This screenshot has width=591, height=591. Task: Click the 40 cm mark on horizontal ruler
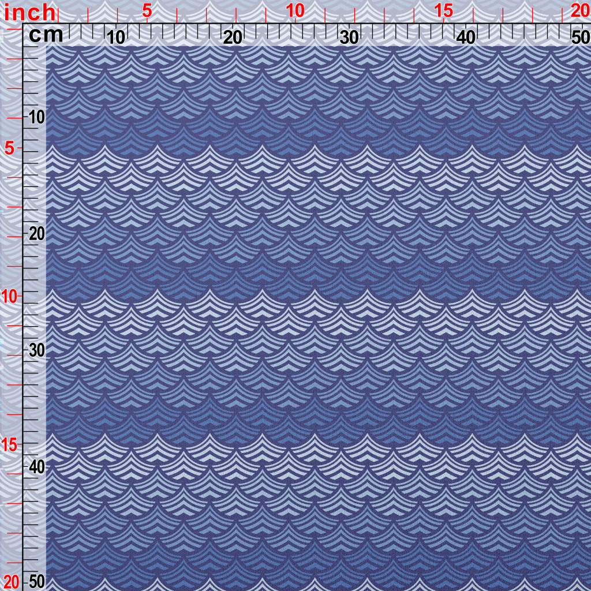pyautogui.click(x=466, y=38)
